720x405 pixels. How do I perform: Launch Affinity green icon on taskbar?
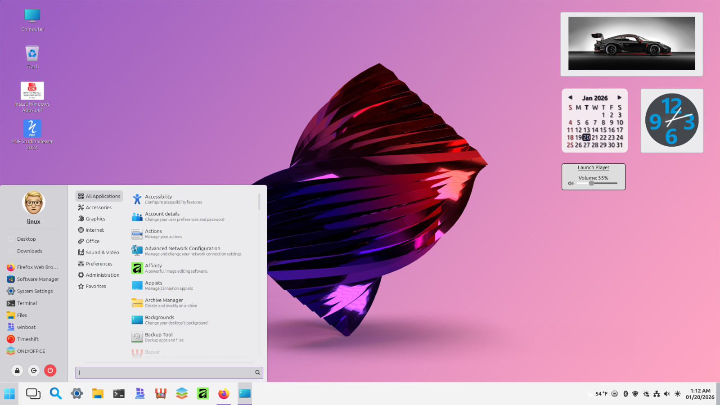coord(203,394)
